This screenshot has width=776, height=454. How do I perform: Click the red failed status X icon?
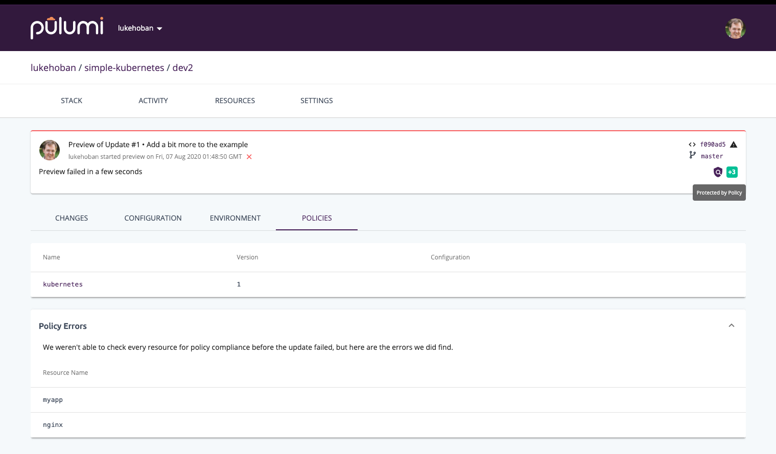coord(249,157)
